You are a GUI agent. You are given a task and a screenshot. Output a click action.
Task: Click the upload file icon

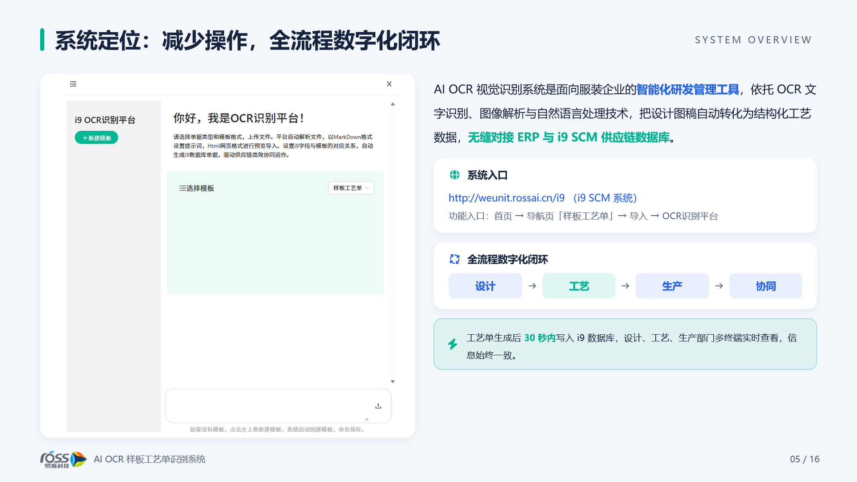click(378, 406)
